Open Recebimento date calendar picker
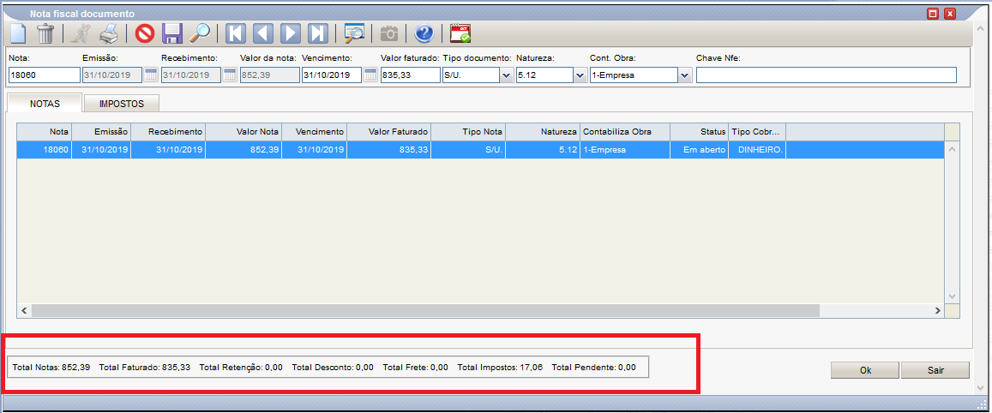 tap(230, 75)
